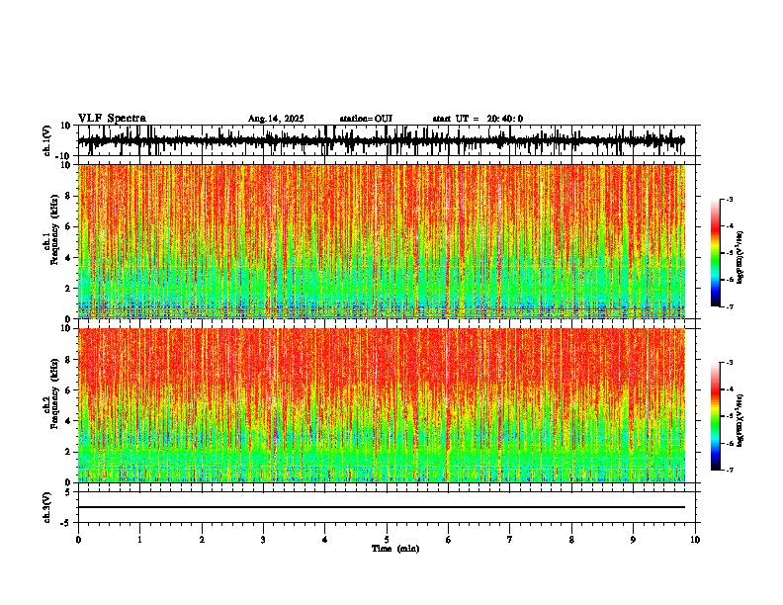Click the ch.1 spectrogram panel
Screen dimensions: 783x605
click(382, 241)
